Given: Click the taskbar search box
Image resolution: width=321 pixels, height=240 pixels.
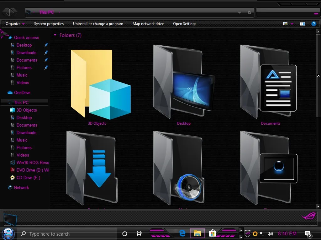Looking at the screenshot, I should tap(68, 234).
